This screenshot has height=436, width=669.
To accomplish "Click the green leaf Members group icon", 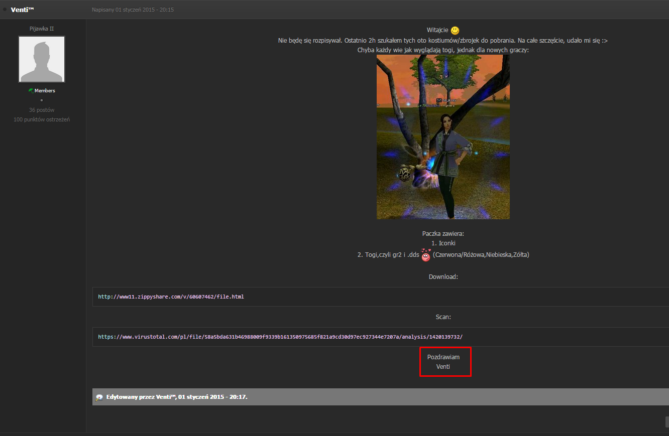I will pos(31,90).
